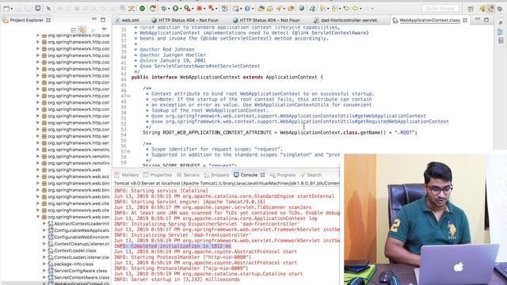Select ConfigurableWebApplicatic class file
Image resolution: width=507 pixels, height=285 pixels.
(x=82, y=230)
